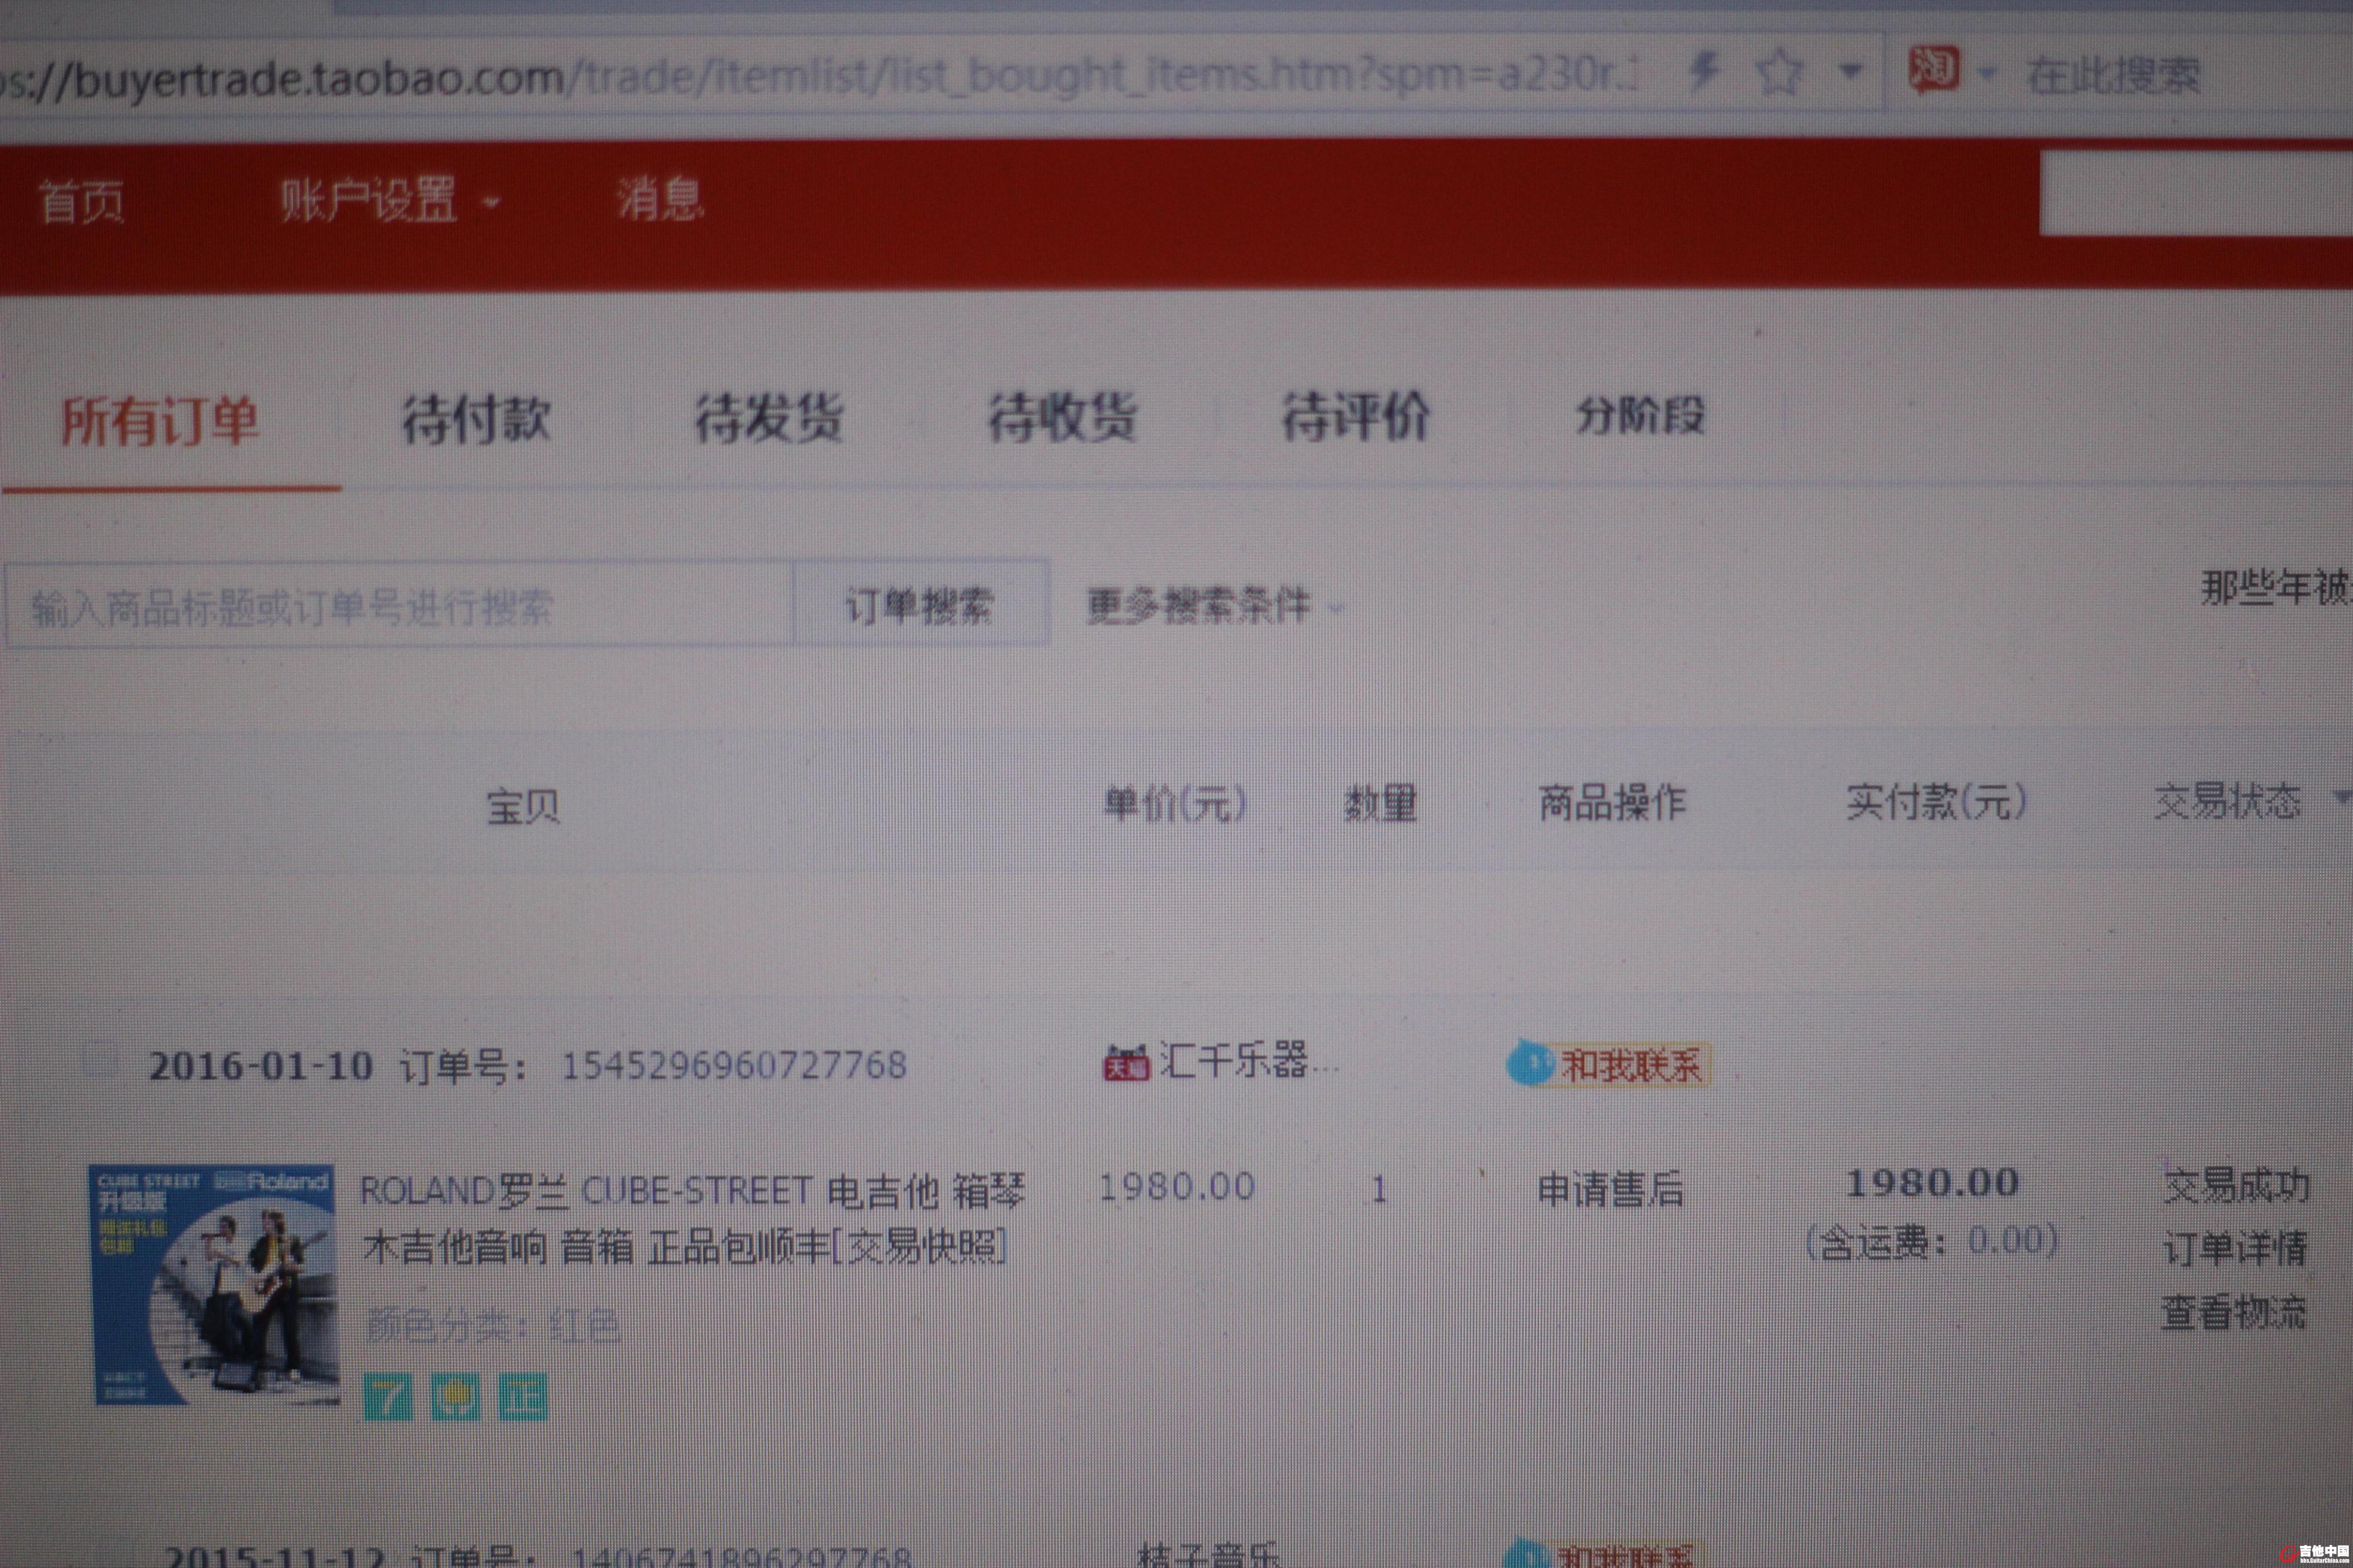Go to 首页 in red navigation bar
This screenshot has height=1568, width=2353.
(x=82, y=201)
